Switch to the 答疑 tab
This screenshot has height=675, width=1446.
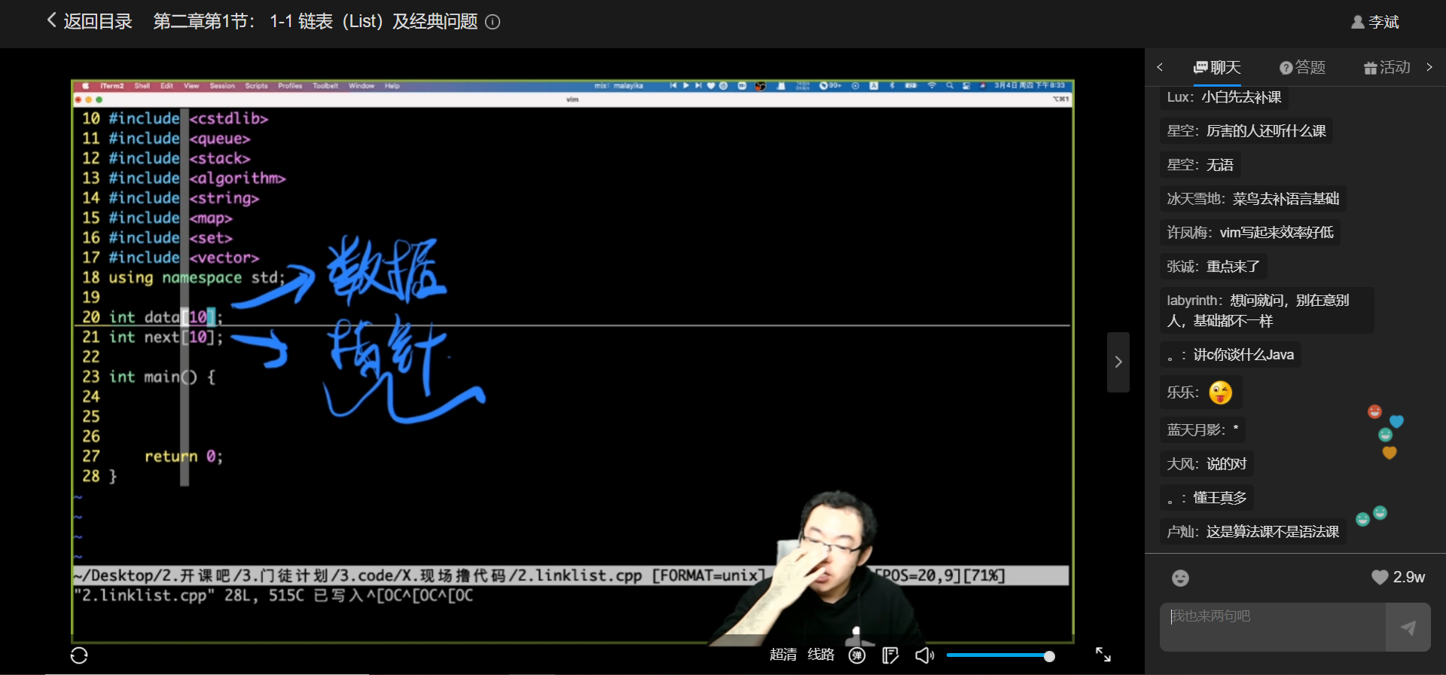[x=1303, y=68]
